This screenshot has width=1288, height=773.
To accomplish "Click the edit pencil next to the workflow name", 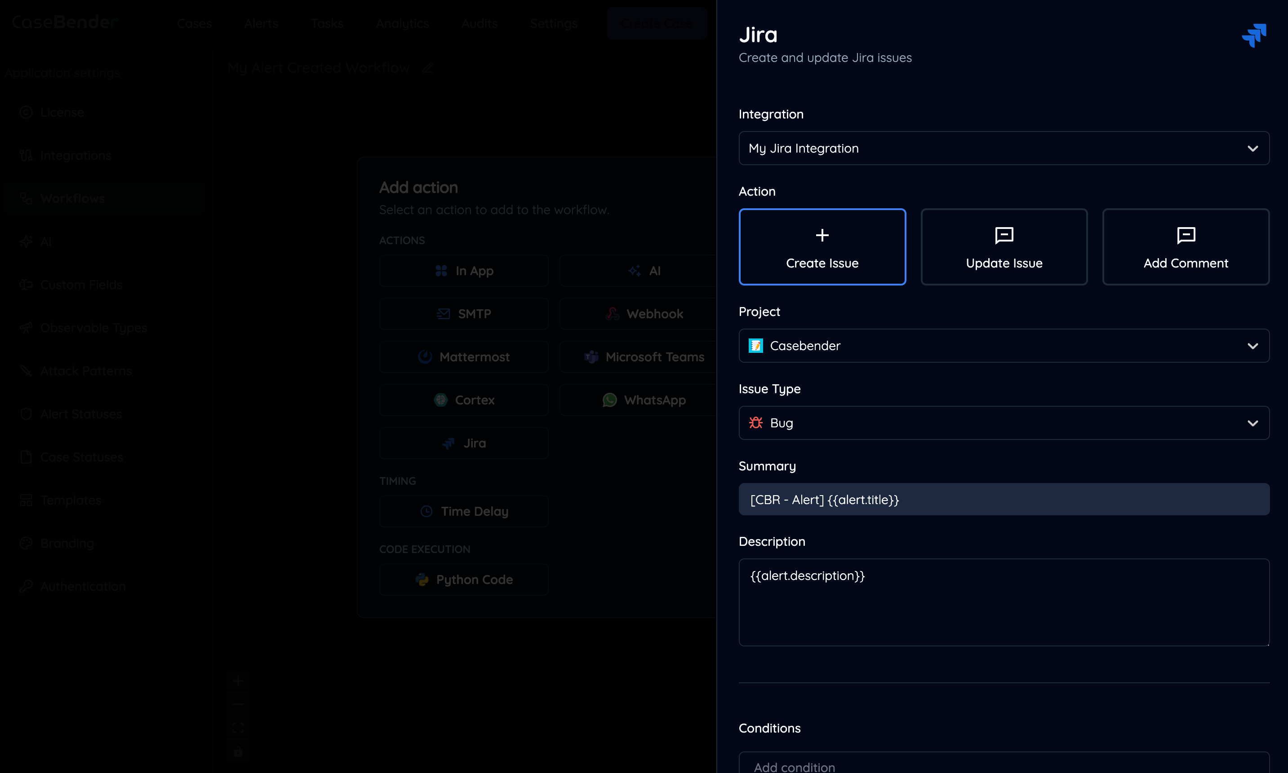I will 427,68.
